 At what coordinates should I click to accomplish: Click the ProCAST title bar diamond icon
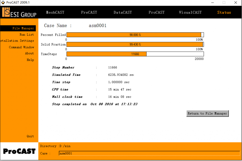pos(3,3)
